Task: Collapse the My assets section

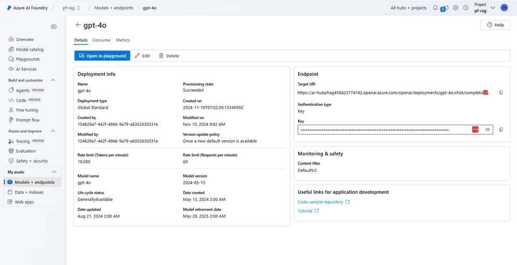Action: coord(54,172)
